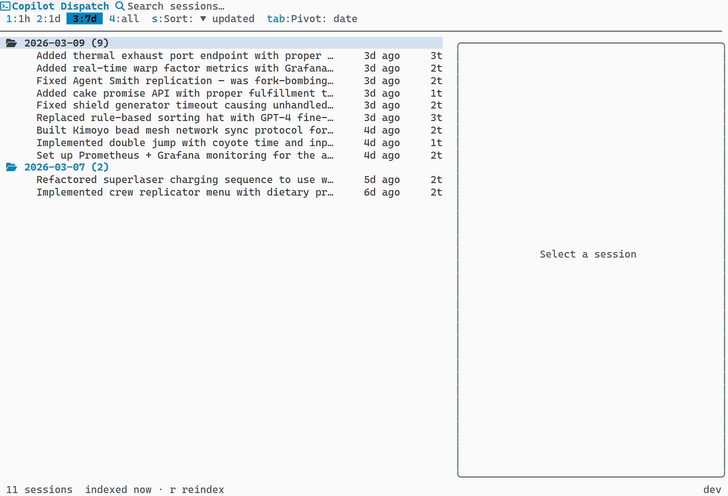Focus the Search sessions field
This screenshot has height=496, width=728.
point(176,6)
